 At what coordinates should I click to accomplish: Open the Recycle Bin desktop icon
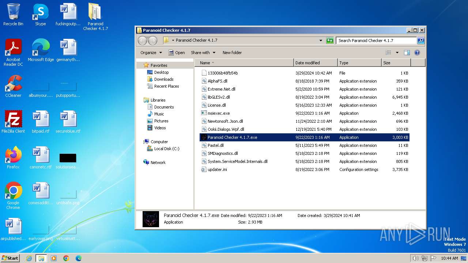click(13, 15)
